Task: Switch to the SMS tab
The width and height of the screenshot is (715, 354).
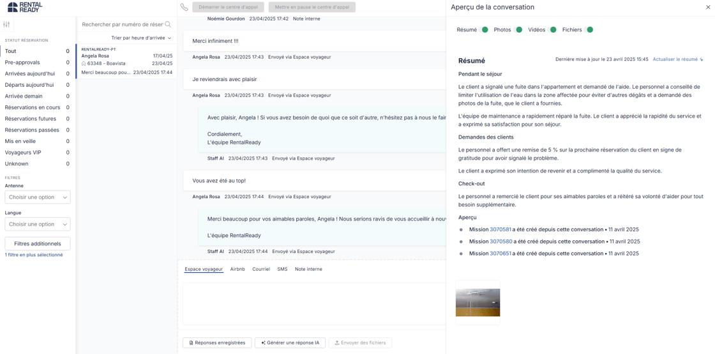Action: (x=282, y=269)
